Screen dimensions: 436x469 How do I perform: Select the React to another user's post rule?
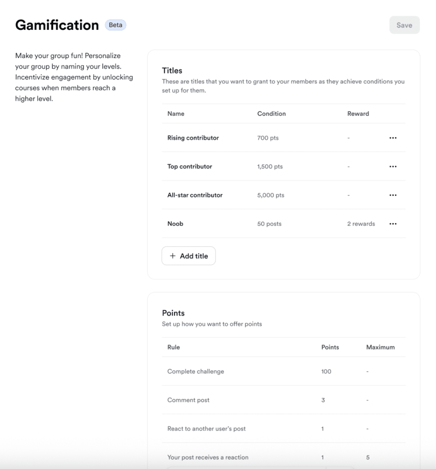pos(206,429)
